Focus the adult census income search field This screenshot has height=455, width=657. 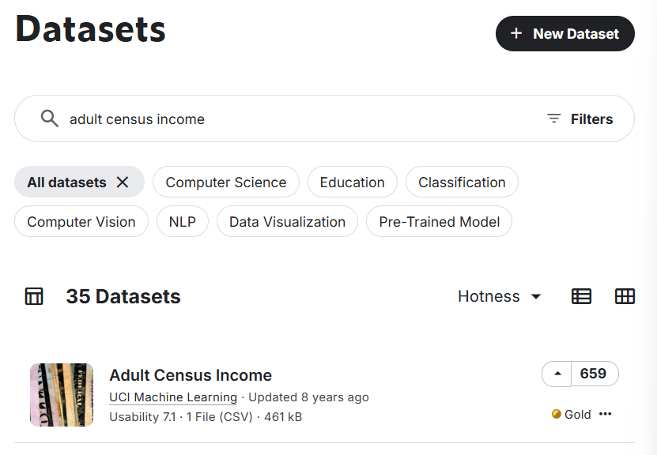click(300, 119)
